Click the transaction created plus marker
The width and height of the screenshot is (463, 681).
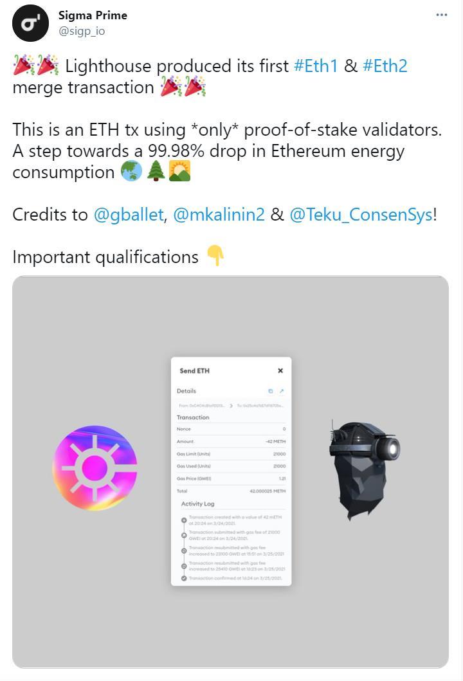tap(184, 520)
